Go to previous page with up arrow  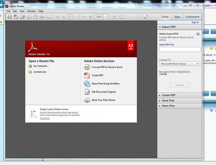click(57, 17)
